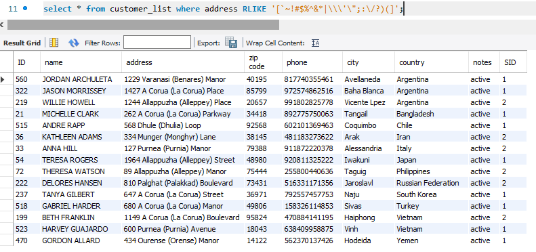Click the Filter Rows input box
This screenshot has width=536, height=252.
(x=157, y=43)
